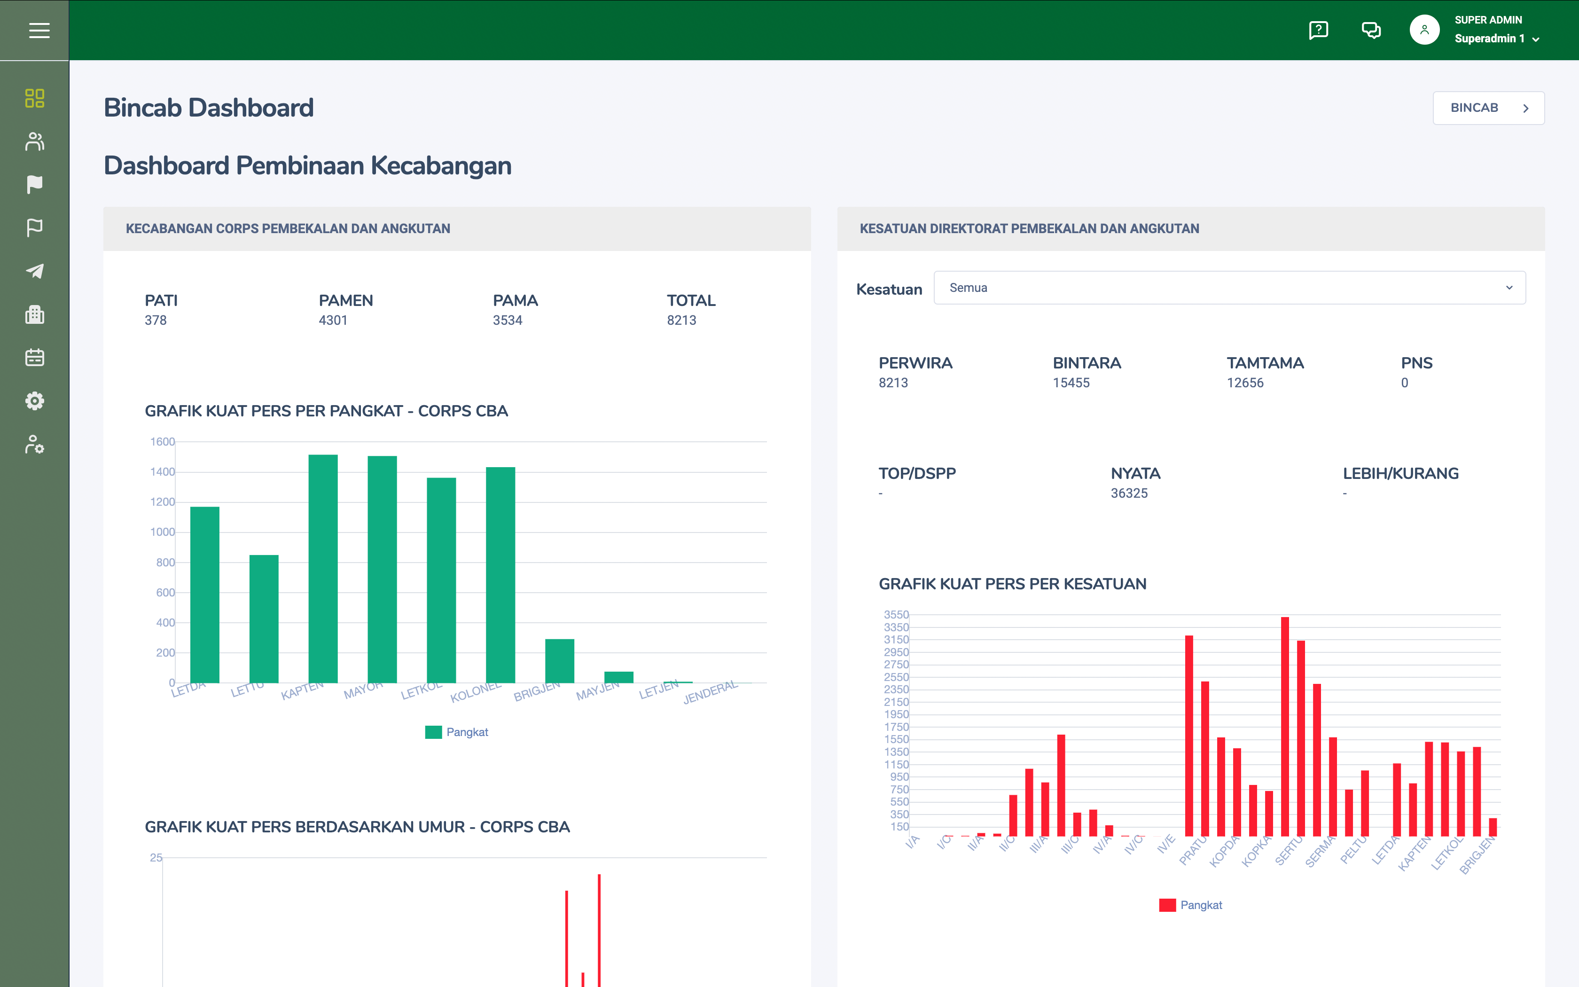Open the chat messages icon

point(1371,30)
